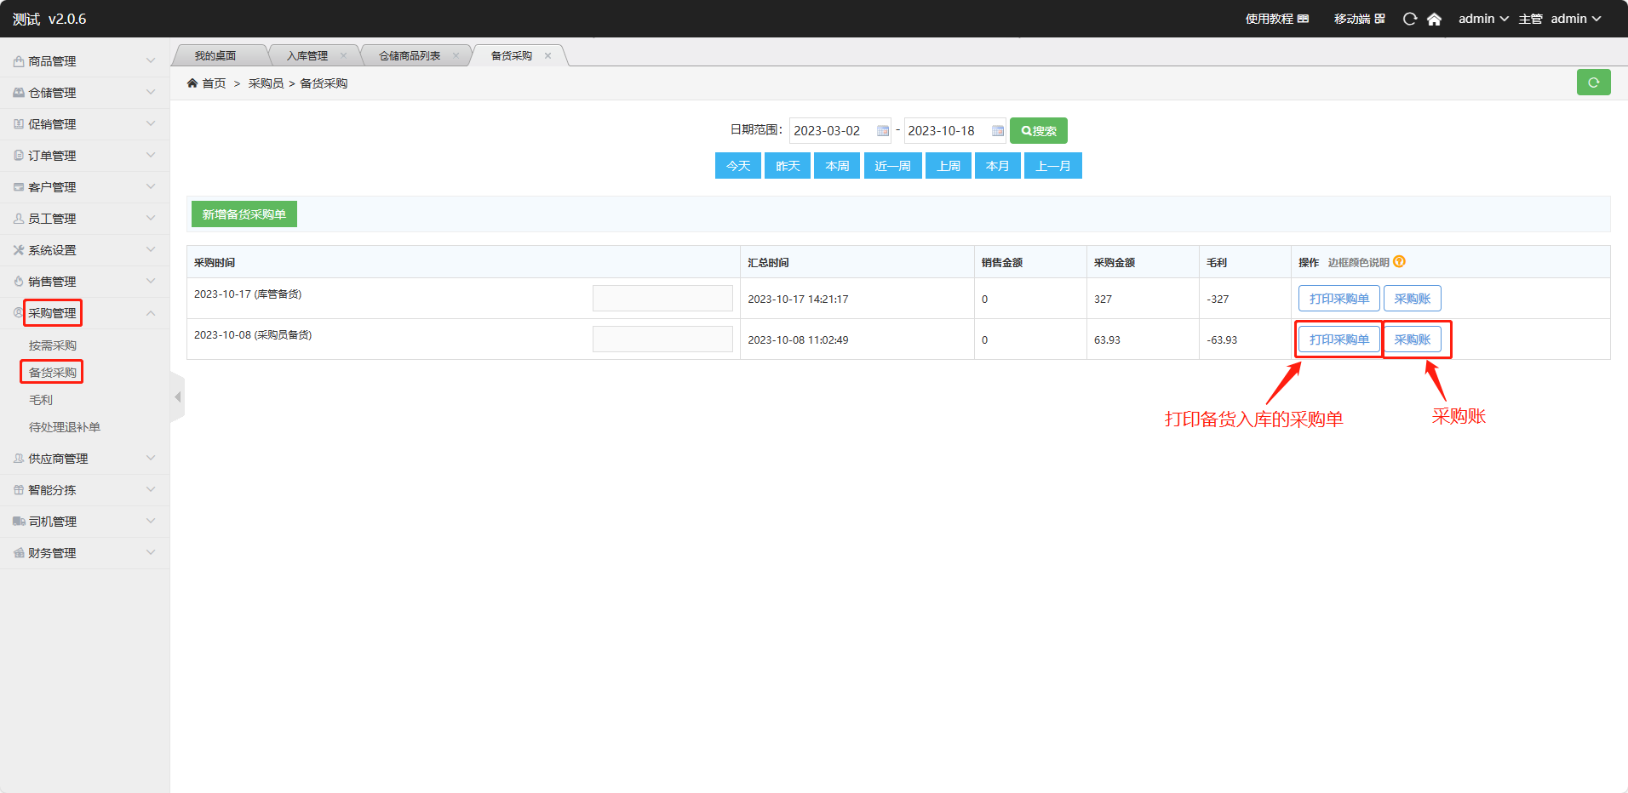The width and height of the screenshot is (1628, 793).
Task: Click the 新增备货采购单 button
Action: pyautogui.click(x=244, y=214)
